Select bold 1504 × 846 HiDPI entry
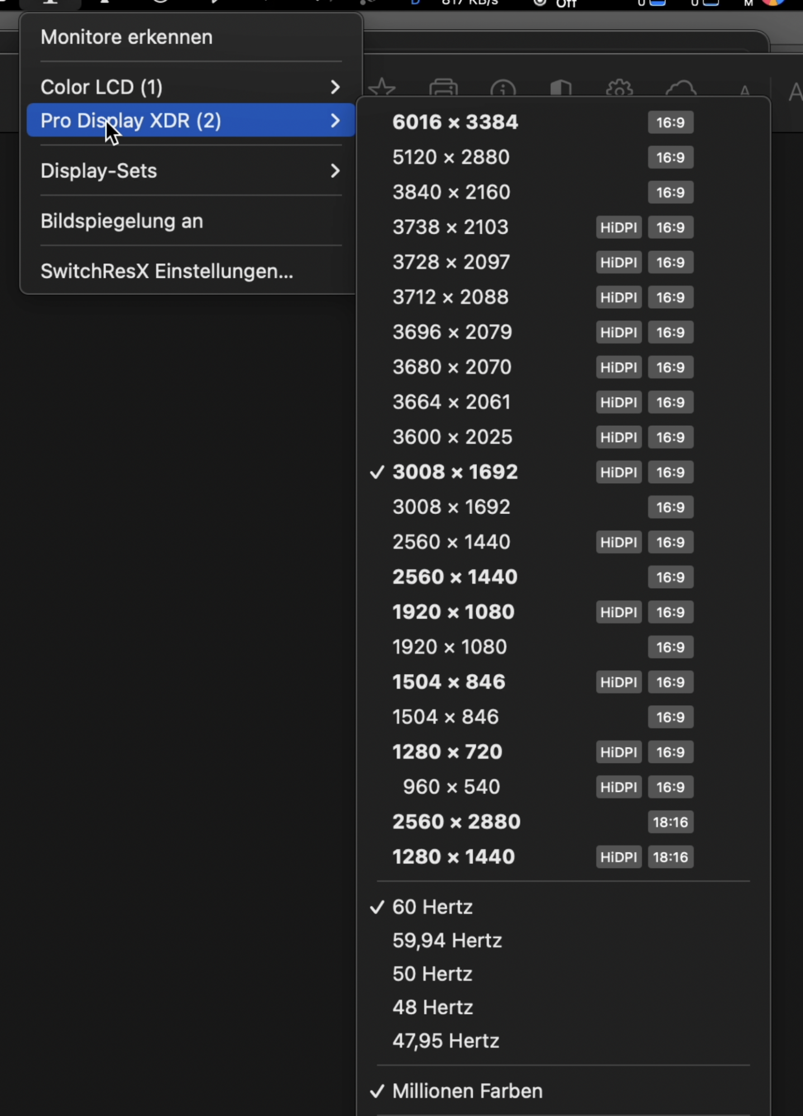The width and height of the screenshot is (803, 1116). 563,682
